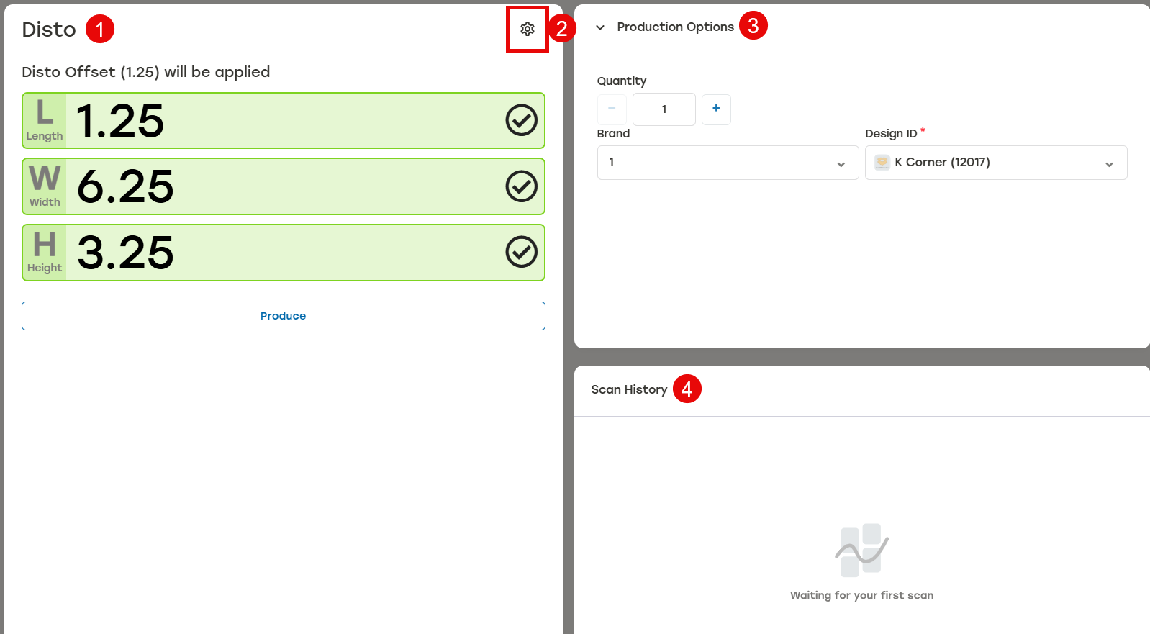The height and width of the screenshot is (634, 1150).
Task: Click the K Corner design thumbnail icon
Action: (882, 163)
